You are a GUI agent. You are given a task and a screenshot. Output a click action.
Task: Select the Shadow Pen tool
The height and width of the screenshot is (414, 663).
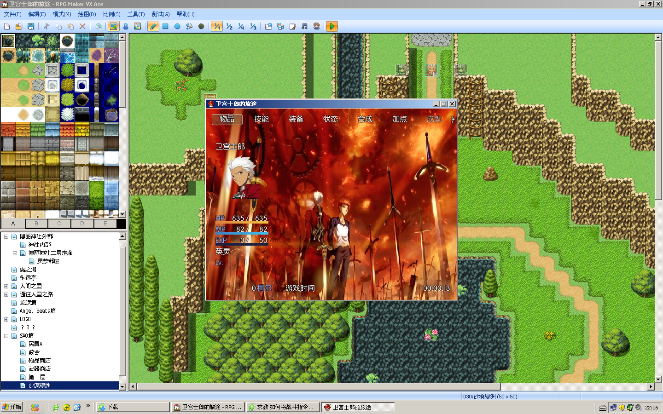[201, 26]
